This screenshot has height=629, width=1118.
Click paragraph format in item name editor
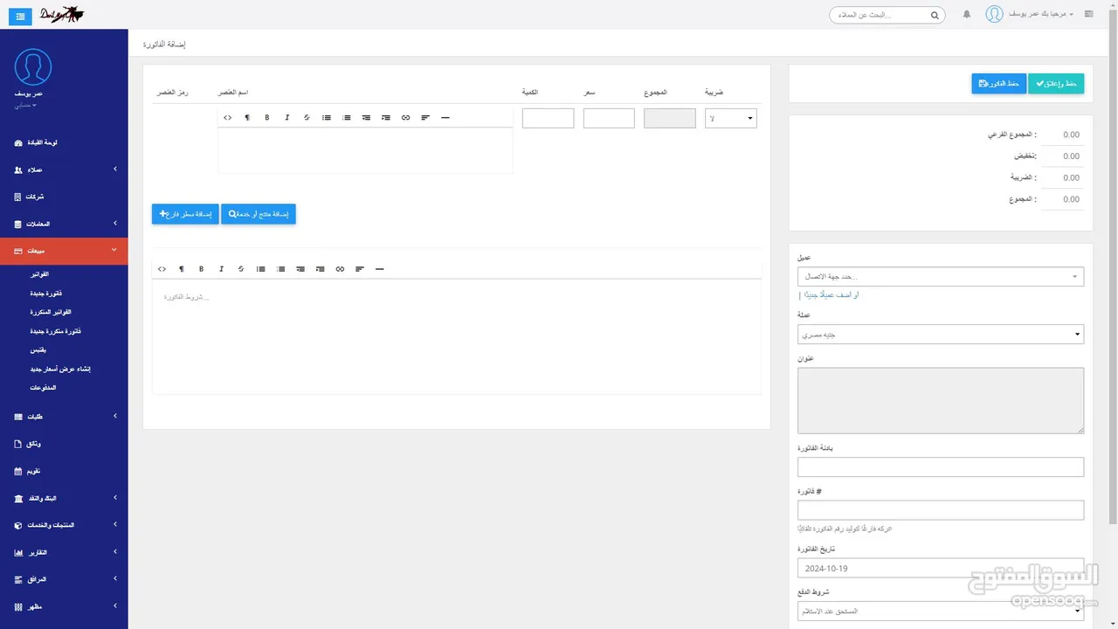click(247, 118)
